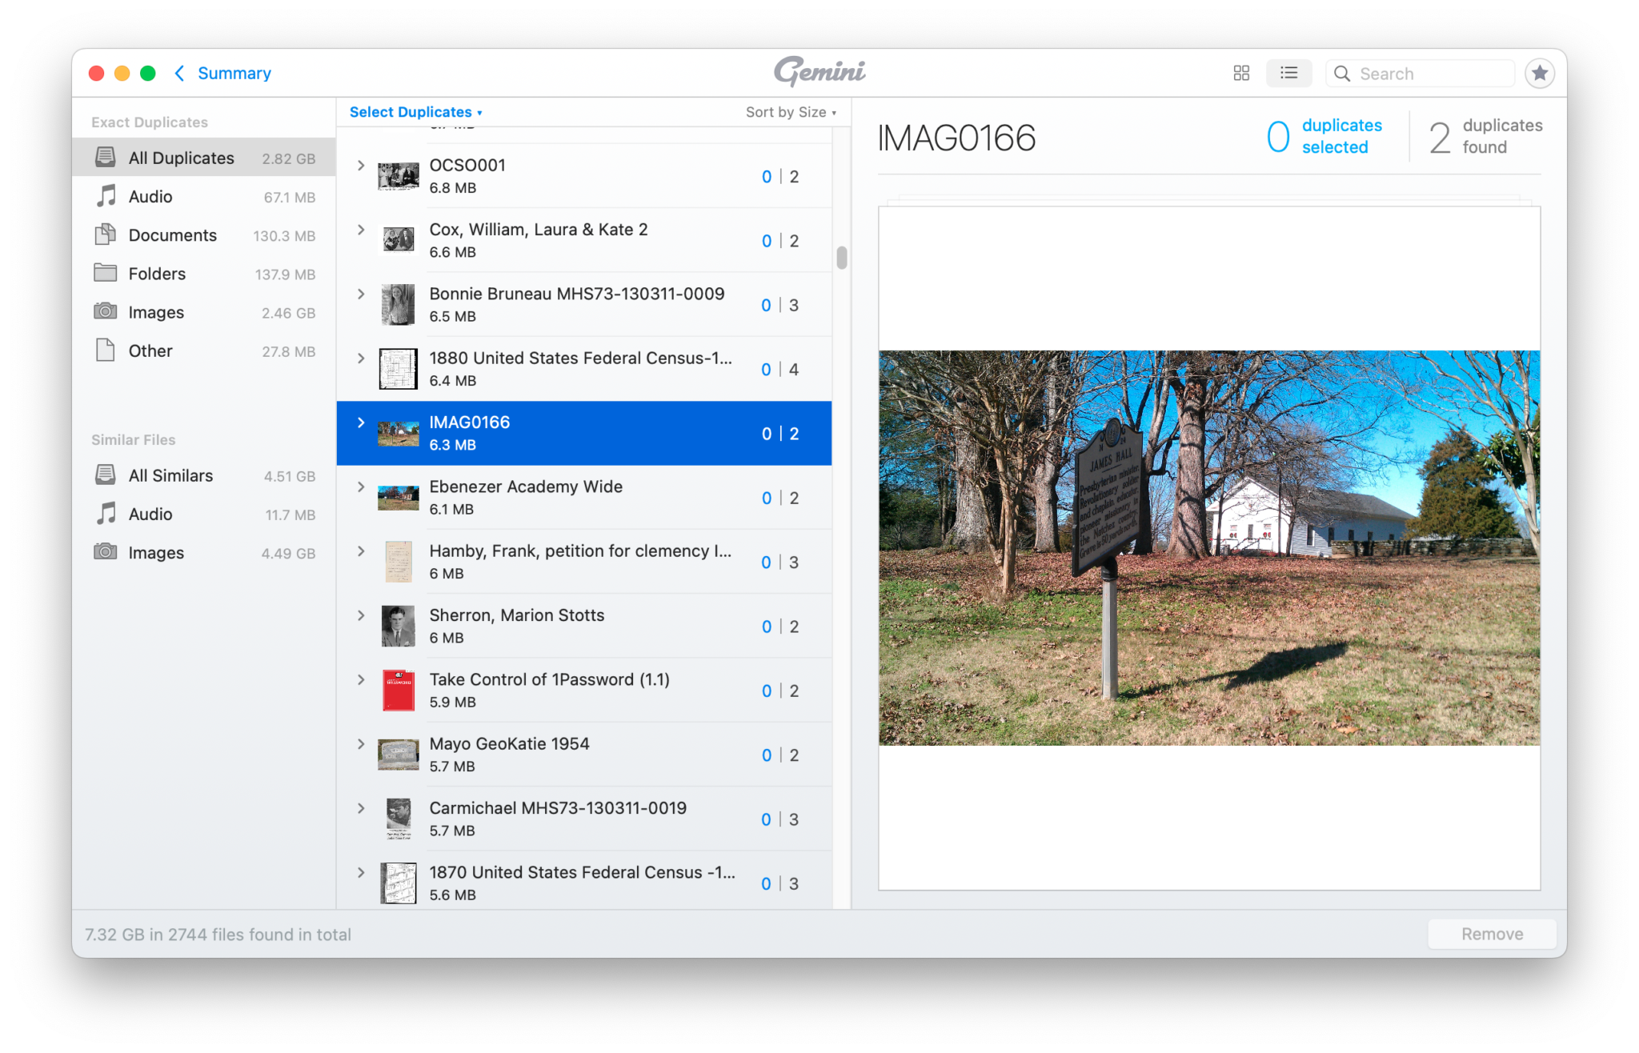The height and width of the screenshot is (1053, 1639).
Task: Toggle the star rating control
Action: pyautogui.click(x=1539, y=73)
